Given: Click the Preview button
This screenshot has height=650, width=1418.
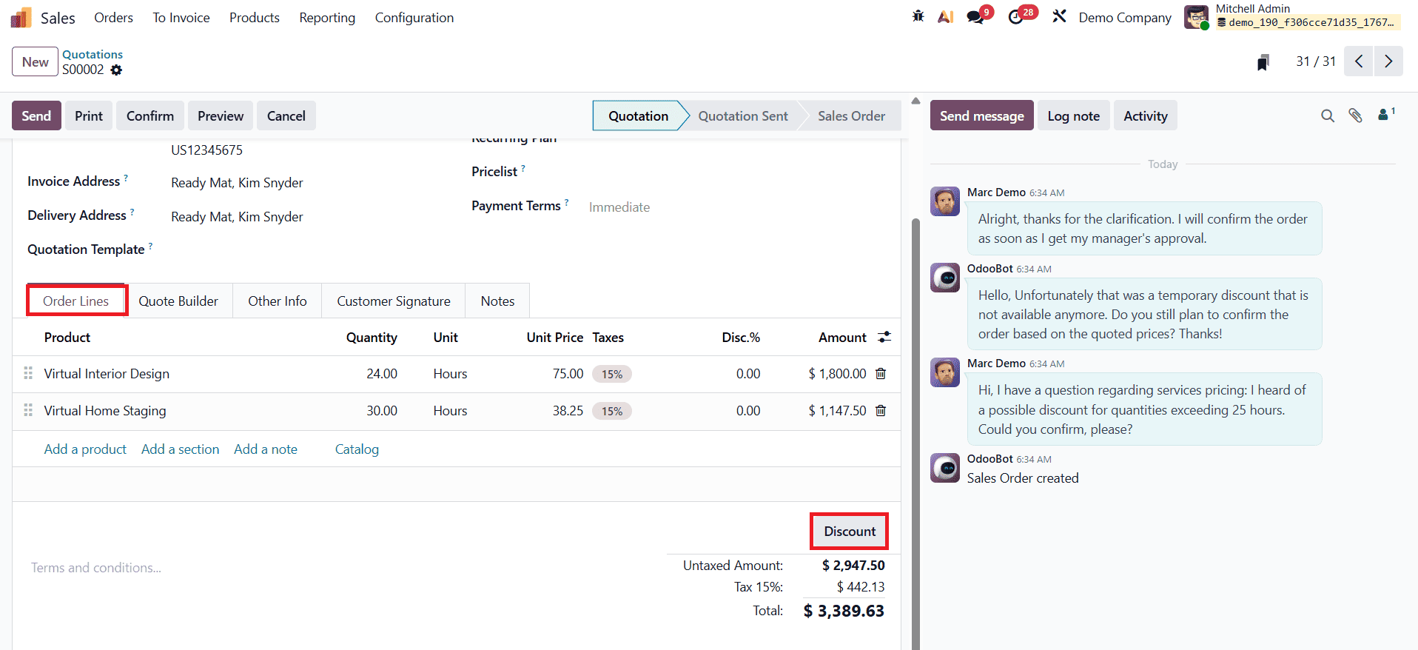Looking at the screenshot, I should pos(221,115).
